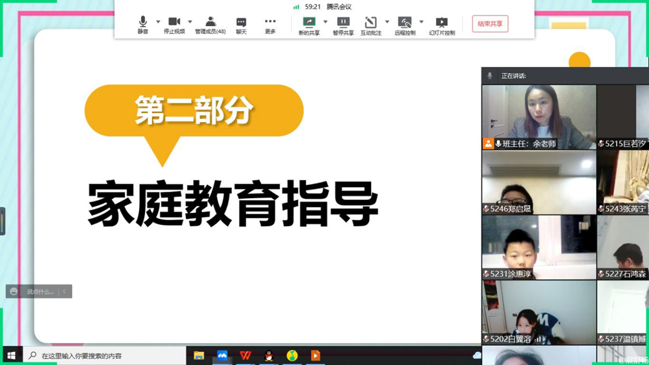Click the emoji icon in chat input bar
Viewport: 649px width, 365px height.
[x=14, y=292]
